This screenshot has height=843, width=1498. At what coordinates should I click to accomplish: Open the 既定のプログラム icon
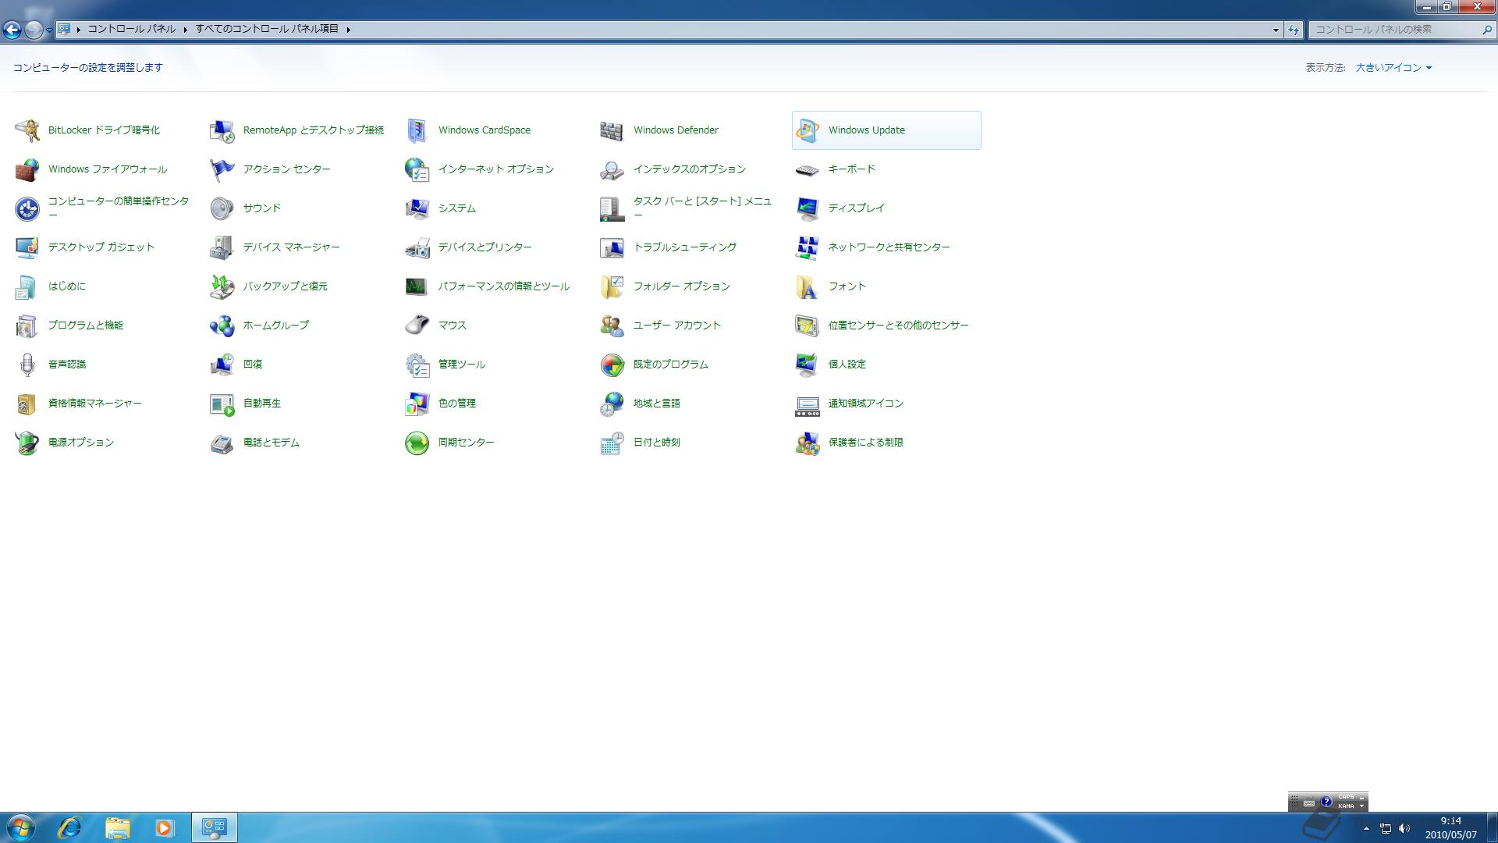coord(612,365)
